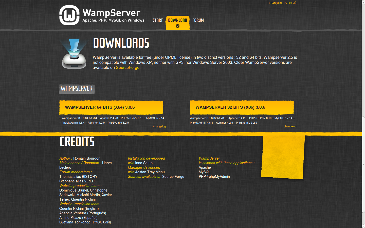Click the yellow sticky note graphic
The image size is (365, 228).
283,157
